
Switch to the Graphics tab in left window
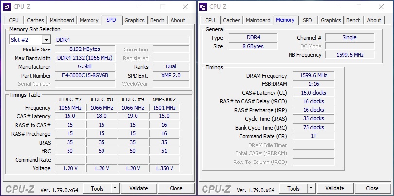click(x=134, y=20)
